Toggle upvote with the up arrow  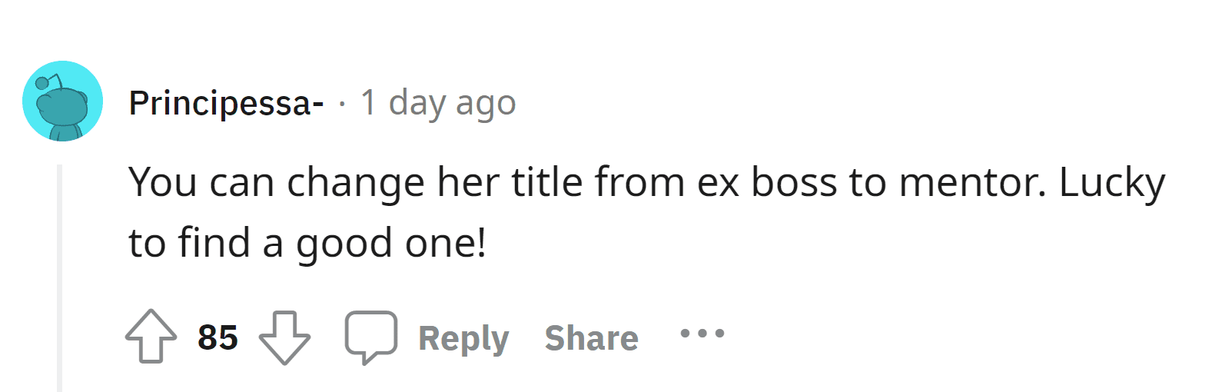(x=151, y=336)
